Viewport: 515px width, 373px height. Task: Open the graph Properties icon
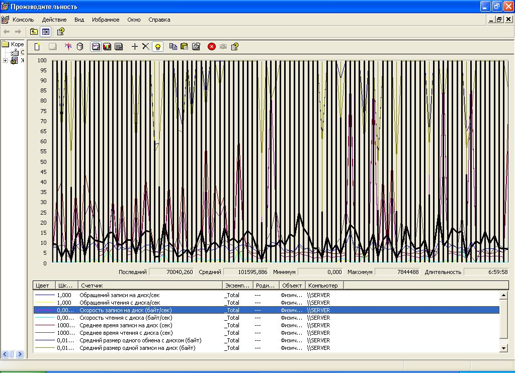pos(196,46)
